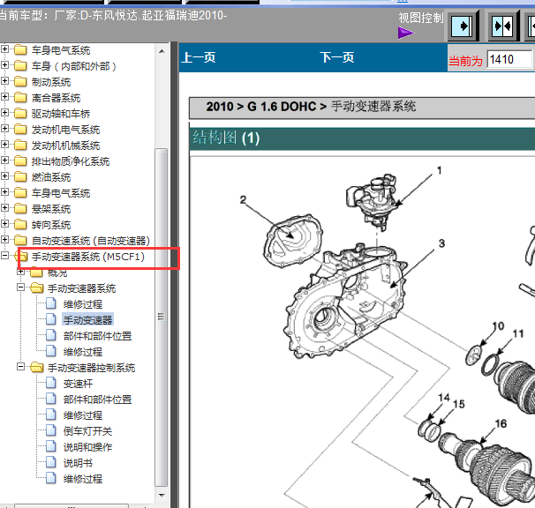
Task: Click page icon beside 手动变速器
Action: click(x=51, y=319)
